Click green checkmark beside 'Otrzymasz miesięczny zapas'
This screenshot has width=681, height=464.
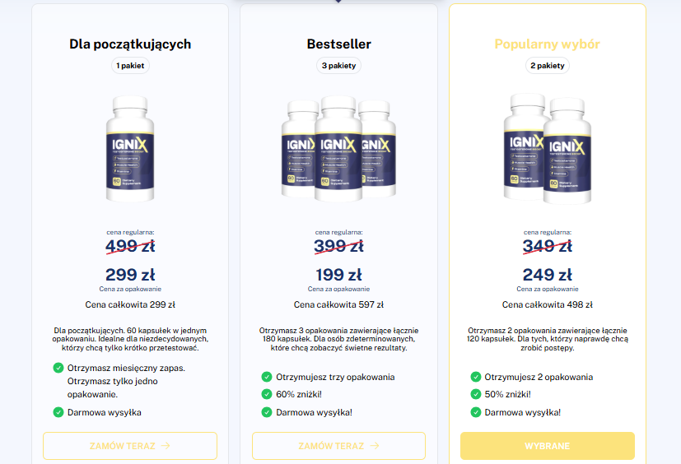pyautogui.click(x=58, y=368)
